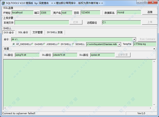Edit the 数据库名 mysql field
This screenshot has height=117, width=159.
pyautogui.click(x=129, y=12)
